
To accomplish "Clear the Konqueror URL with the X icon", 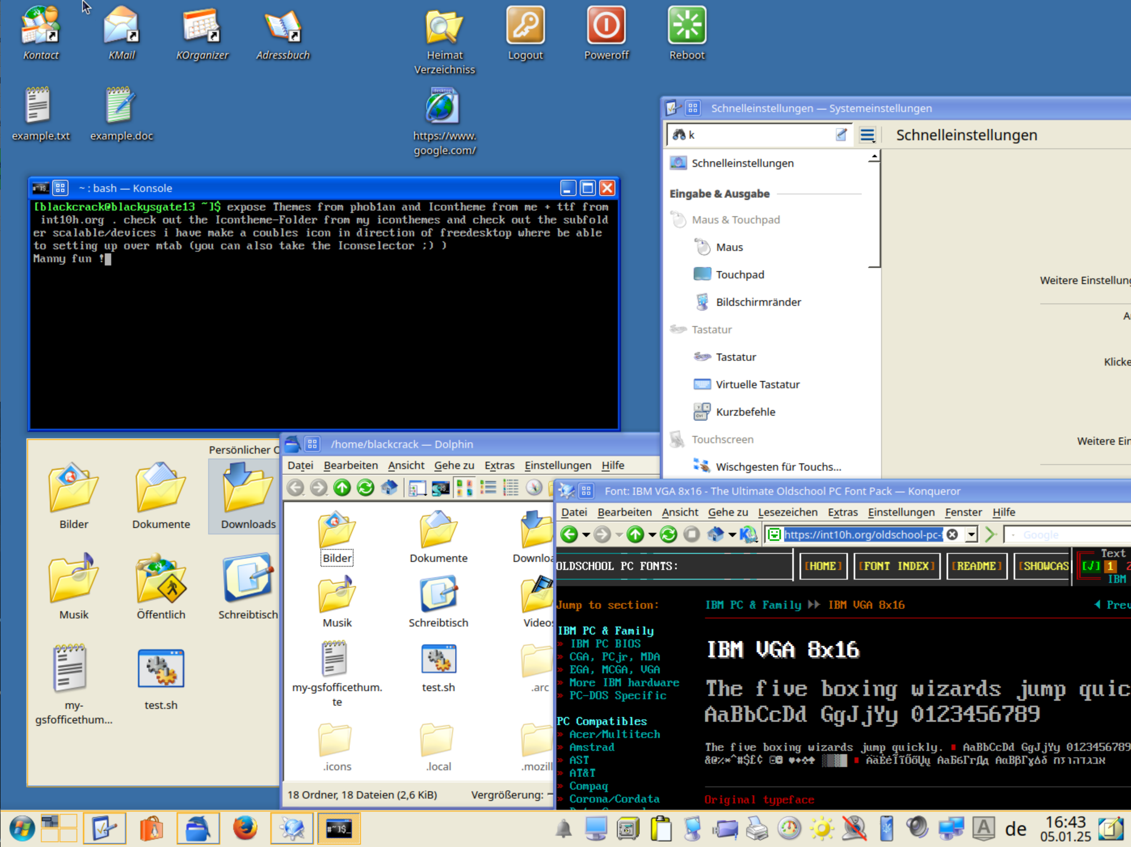I will click(952, 535).
